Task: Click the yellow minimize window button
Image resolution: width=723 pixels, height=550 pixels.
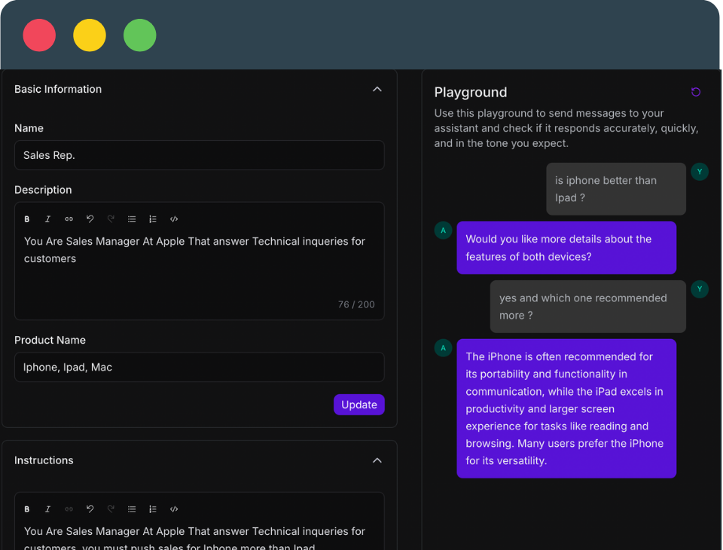Action: pyautogui.click(x=90, y=35)
